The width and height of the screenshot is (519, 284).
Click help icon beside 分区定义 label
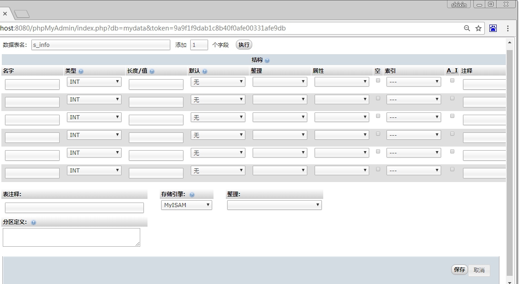[x=33, y=223]
